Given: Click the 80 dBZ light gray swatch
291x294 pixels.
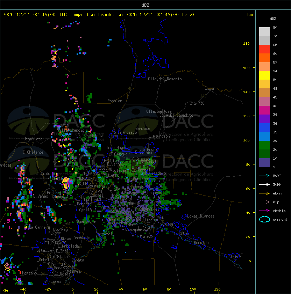Looking at the screenshot, I should coord(264,32).
